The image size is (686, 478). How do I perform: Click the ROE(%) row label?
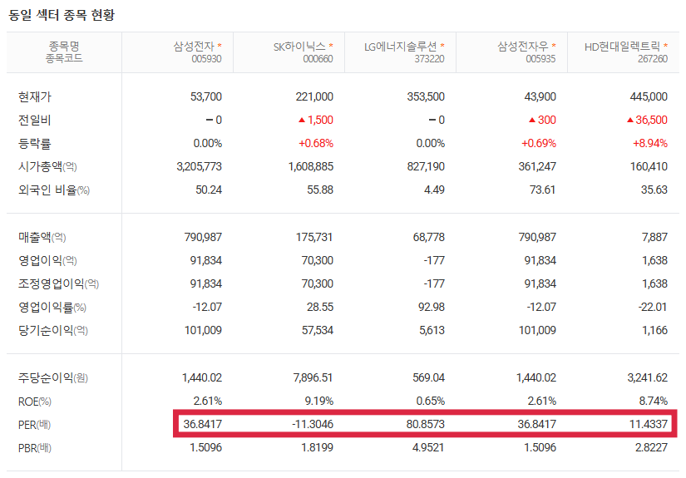35,402
